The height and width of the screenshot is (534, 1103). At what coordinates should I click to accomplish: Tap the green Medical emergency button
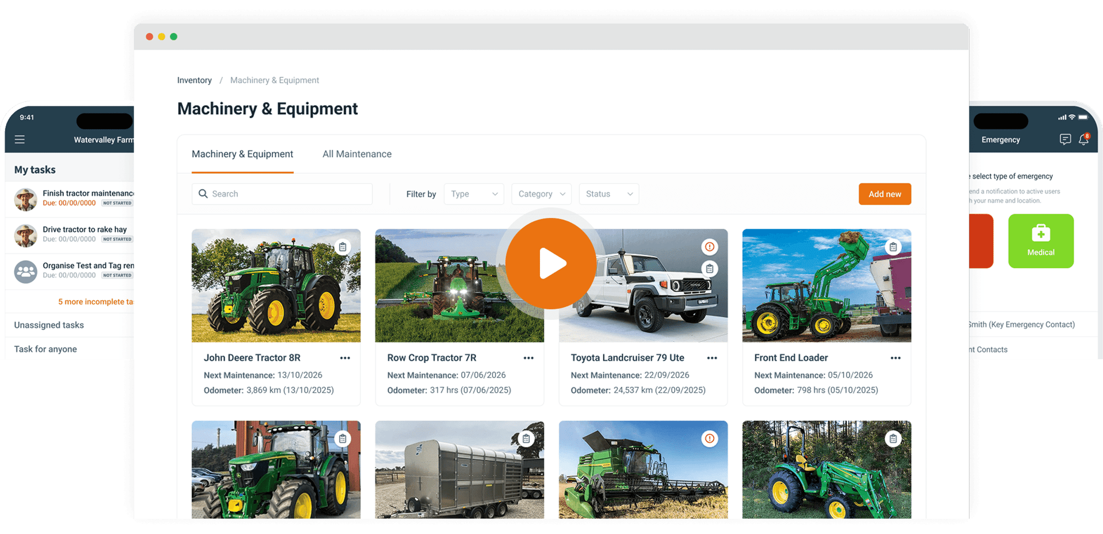(x=1041, y=241)
